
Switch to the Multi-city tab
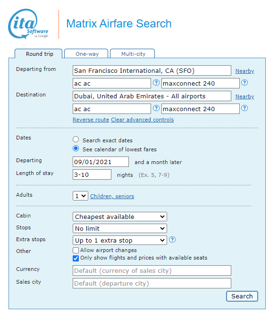click(x=133, y=54)
